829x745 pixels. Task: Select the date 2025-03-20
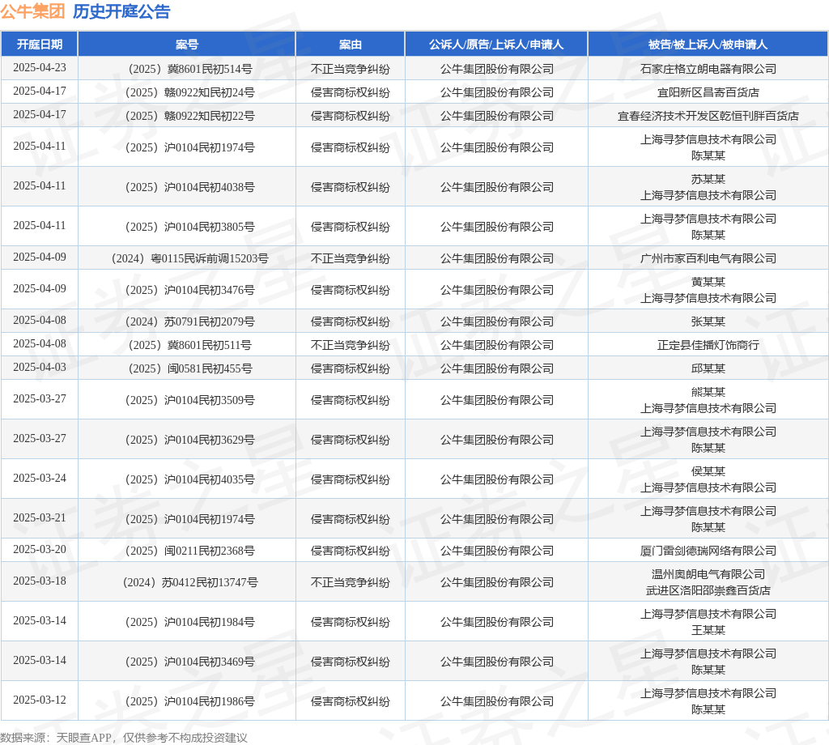pyautogui.click(x=40, y=550)
